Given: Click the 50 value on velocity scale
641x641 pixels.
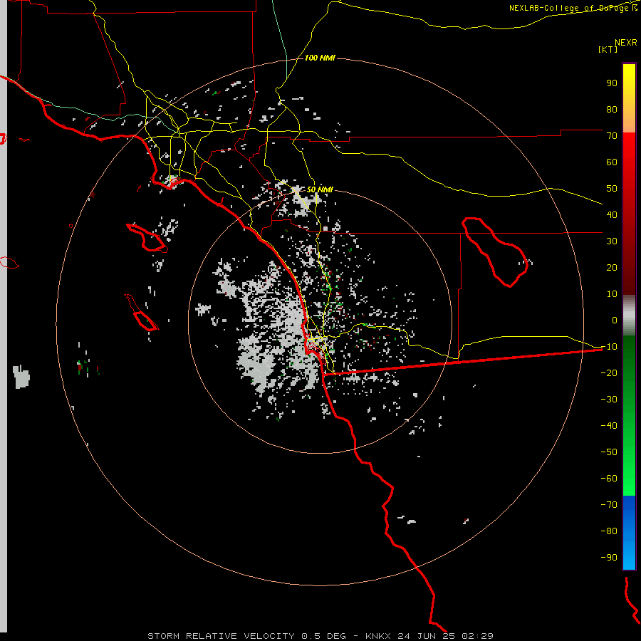Looking at the screenshot, I should click(x=612, y=189).
